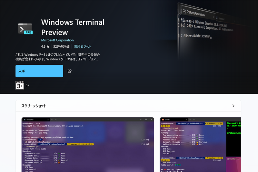Click the 3+ age rating label
258x172 pixels.
(27, 85)
